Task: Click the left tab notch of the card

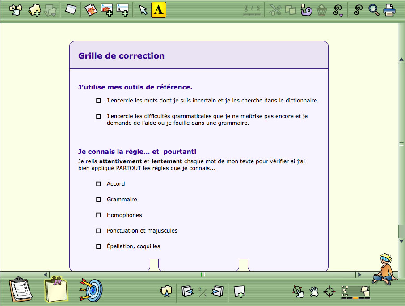Action: tap(154, 265)
